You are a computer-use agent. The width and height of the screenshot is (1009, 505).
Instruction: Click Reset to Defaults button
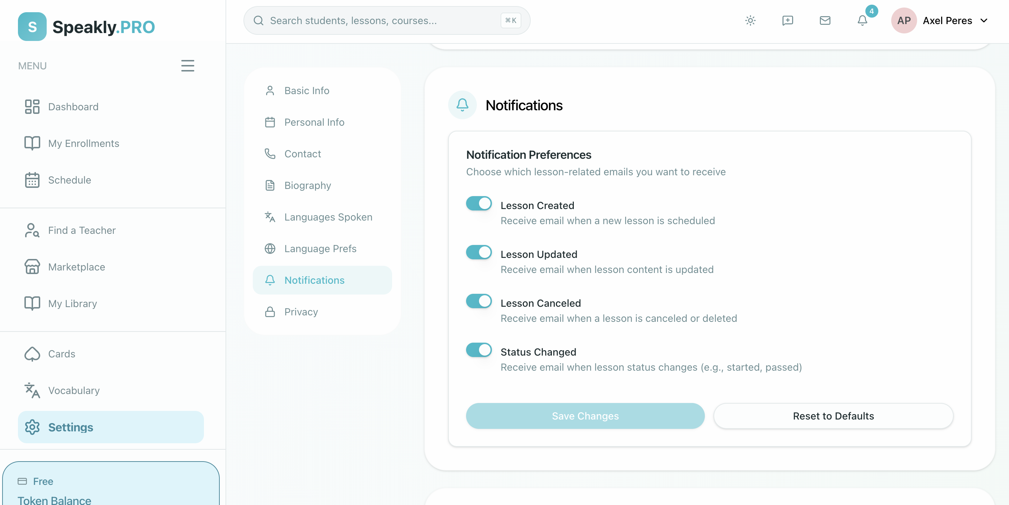pyautogui.click(x=833, y=416)
